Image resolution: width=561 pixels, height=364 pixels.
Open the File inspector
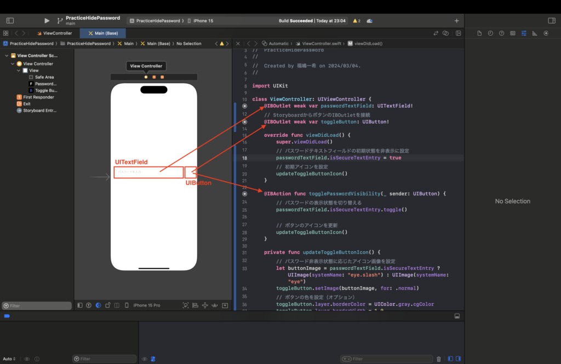pos(479,33)
